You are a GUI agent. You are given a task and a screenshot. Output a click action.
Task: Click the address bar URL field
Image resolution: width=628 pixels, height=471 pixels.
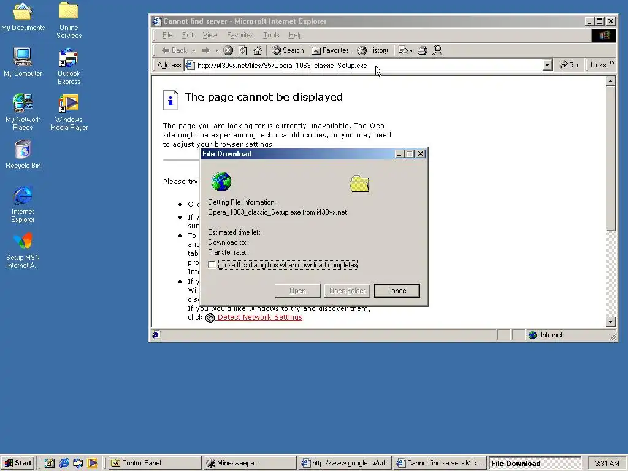tap(369, 65)
